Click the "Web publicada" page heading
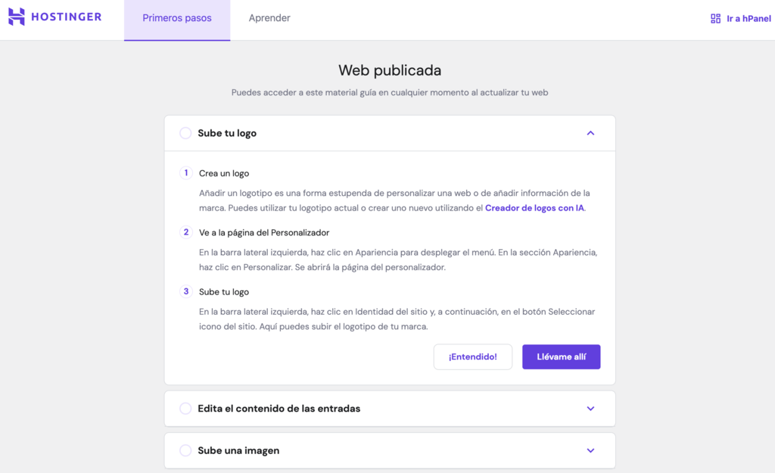775x473 pixels. (x=389, y=70)
